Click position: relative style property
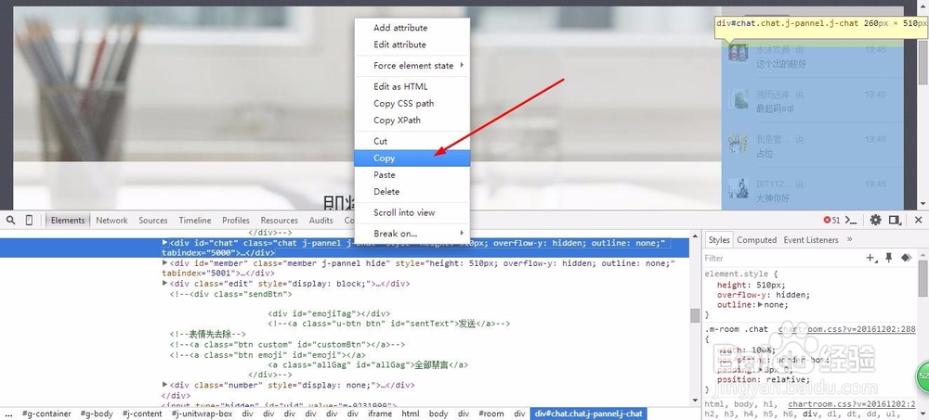Viewport: 929px width, 420px height. point(763,379)
